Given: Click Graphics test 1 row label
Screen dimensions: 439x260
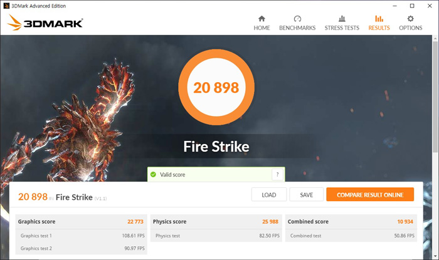Looking at the screenshot, I should tap(36, 236).
